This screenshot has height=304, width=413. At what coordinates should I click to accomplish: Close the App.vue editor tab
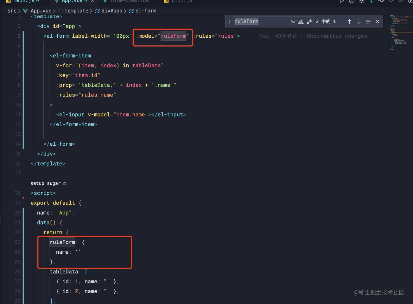click(92, 1)
